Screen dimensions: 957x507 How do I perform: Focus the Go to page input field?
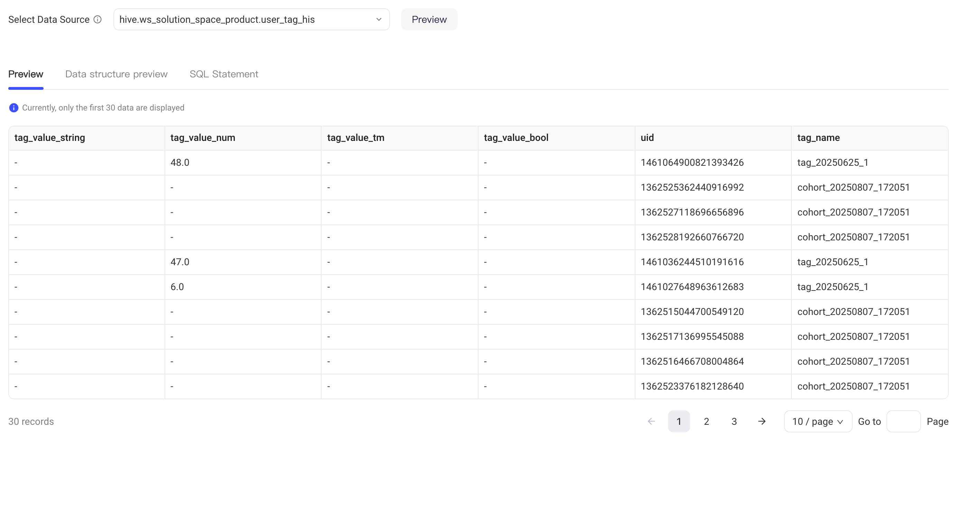point(903,421)
